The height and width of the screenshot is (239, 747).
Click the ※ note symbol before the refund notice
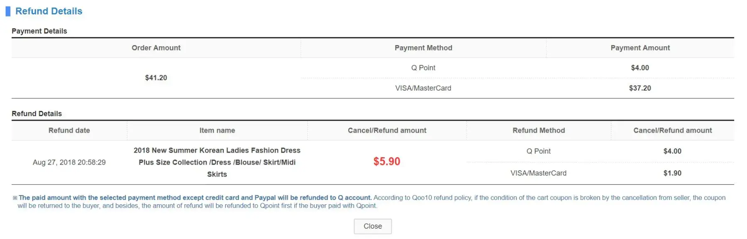[15, 198]
